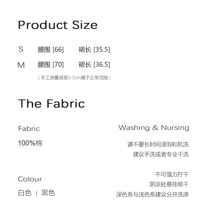Click the 阴凉处悬挂晾干 instruction

pyautogui.click(x=169, y=184)
